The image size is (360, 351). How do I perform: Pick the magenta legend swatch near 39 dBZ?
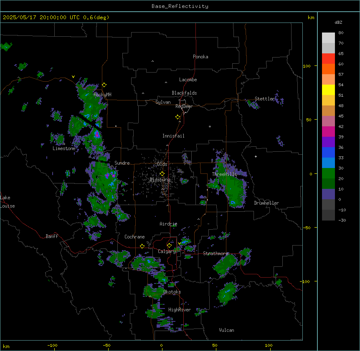(x=328, y=131)
